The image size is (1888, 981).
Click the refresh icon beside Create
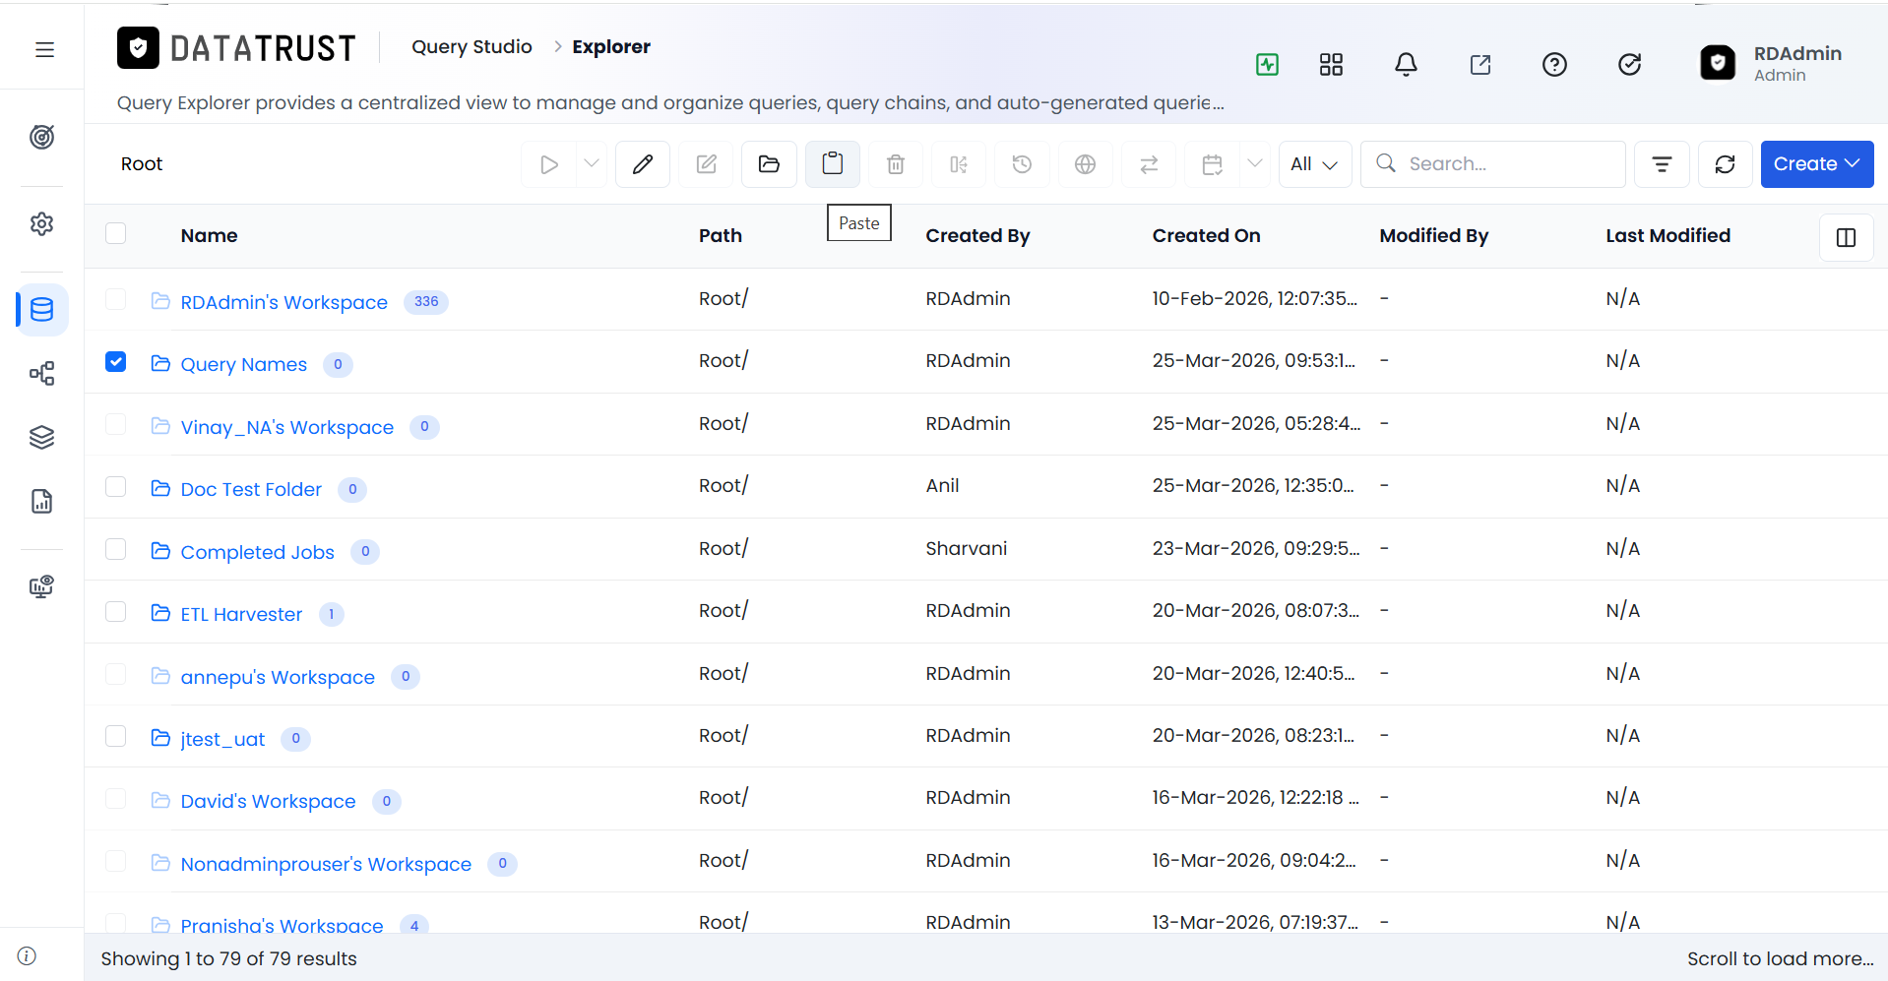tap(1725, 163)
